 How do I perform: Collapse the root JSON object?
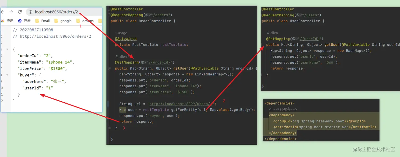pos(7,49)
